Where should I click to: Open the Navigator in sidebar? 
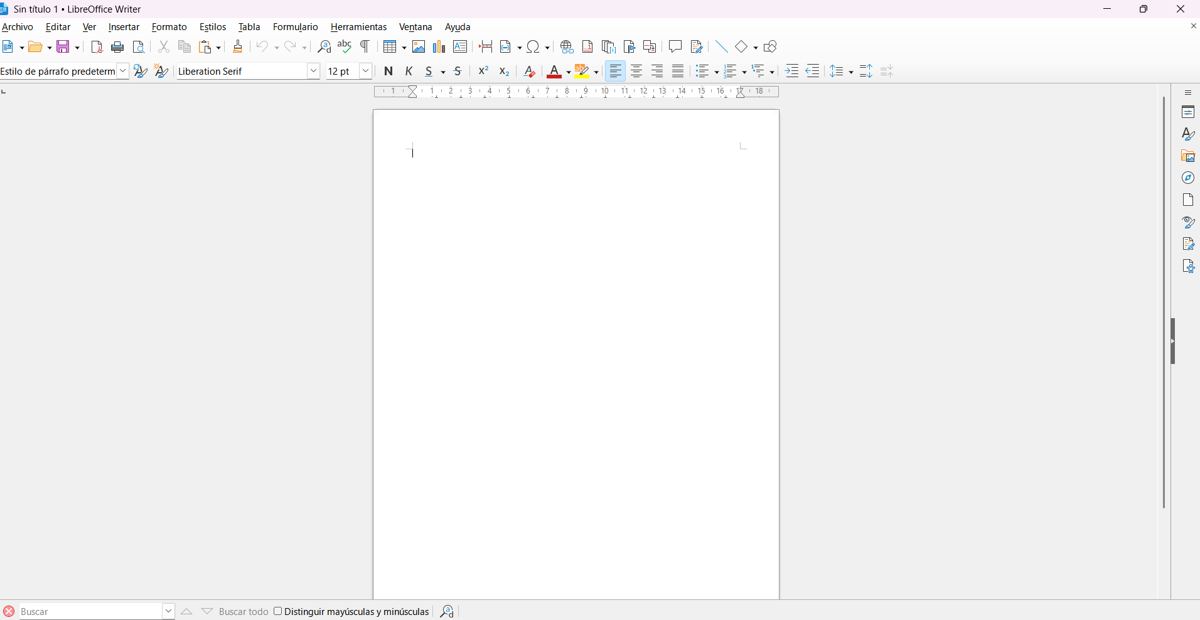point(1187,178)
